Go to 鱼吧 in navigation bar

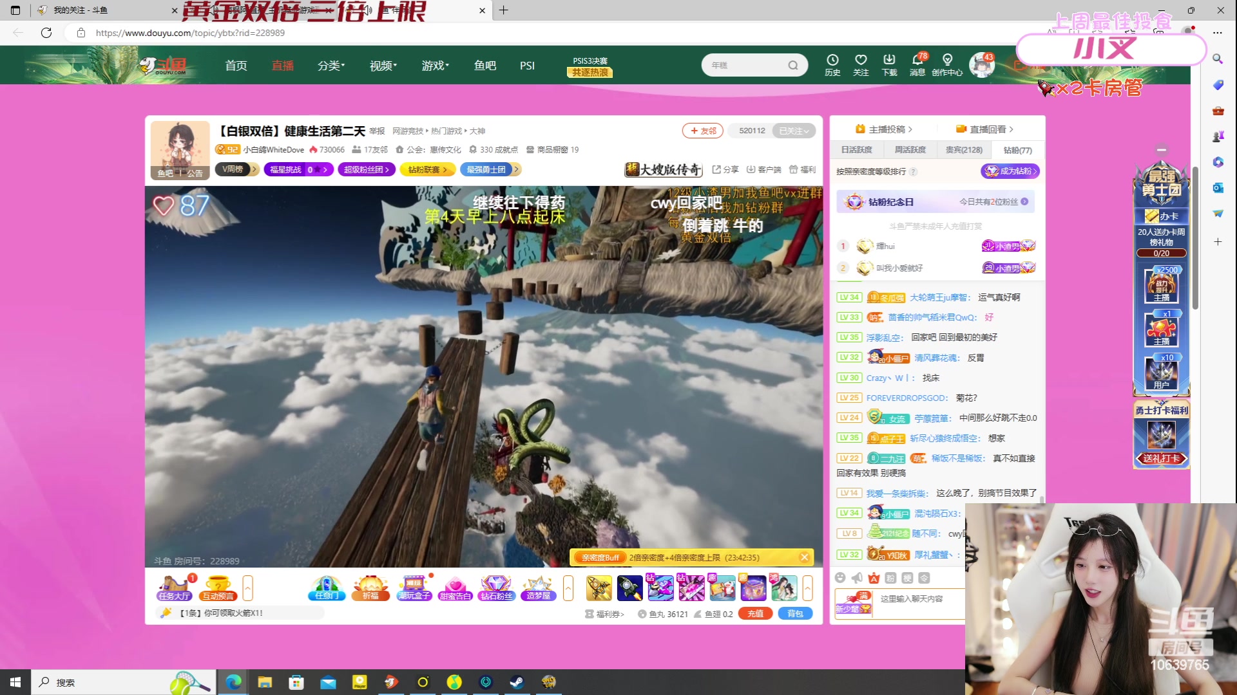[484, 66]
